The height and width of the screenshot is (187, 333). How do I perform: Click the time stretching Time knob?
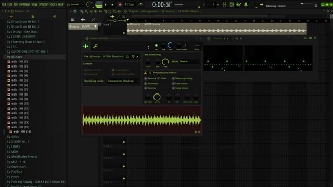[165, 62]
